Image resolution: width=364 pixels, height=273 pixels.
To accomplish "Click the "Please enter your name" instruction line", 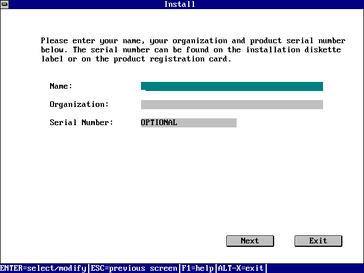I will pyautogui.click(x=114, y=41).
